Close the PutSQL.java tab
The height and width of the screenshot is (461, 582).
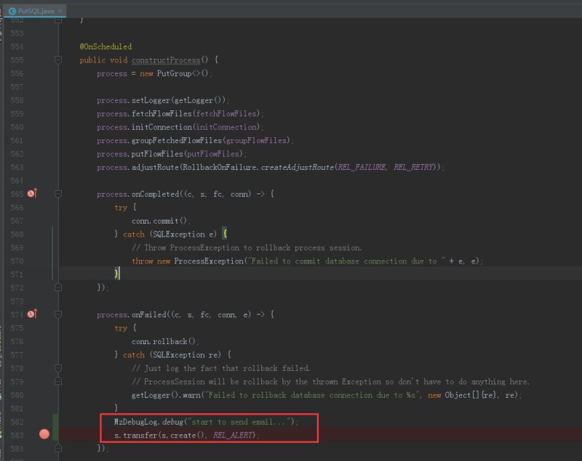(60, 11)
